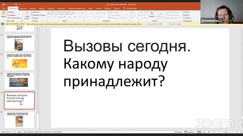Viewport: 243px width, 136px height.
Task: Select slide 35 thumbnail
Action: point(19,81)
